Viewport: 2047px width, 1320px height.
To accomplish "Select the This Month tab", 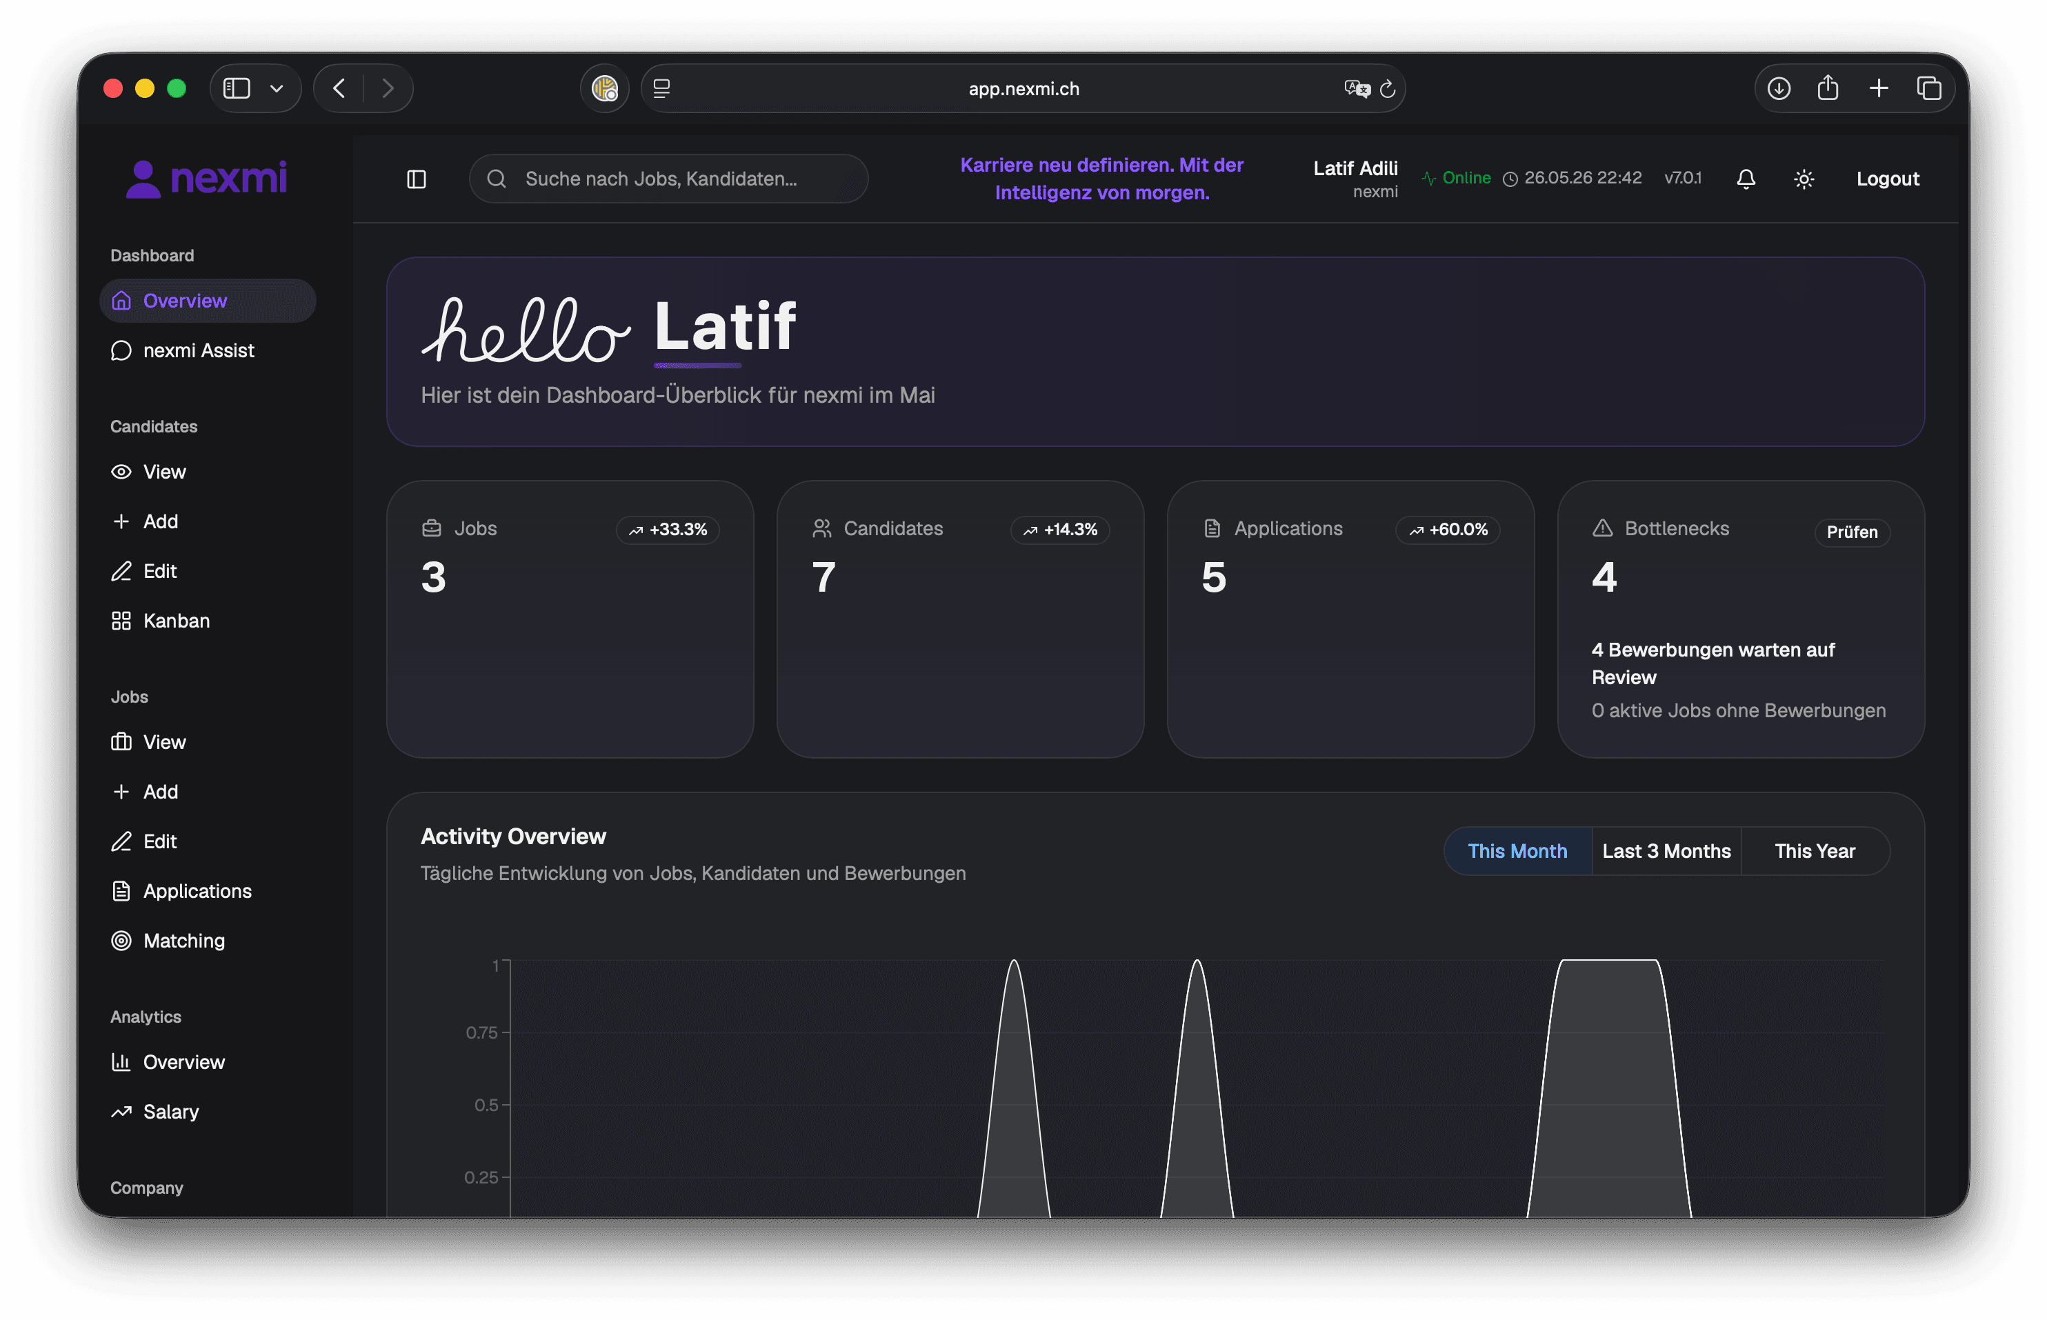I will (1517, 851).
